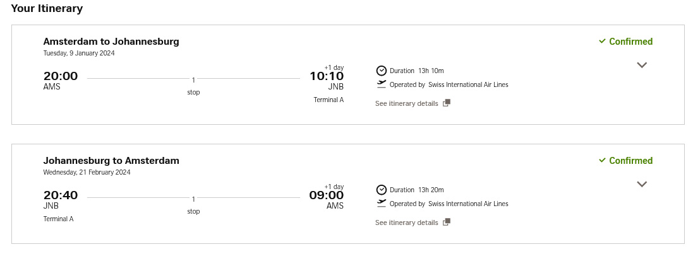Click the 09:00 AMS arrival time
Image resolution: width=693 pixels, height=254 pixels.
click(326, 199)
